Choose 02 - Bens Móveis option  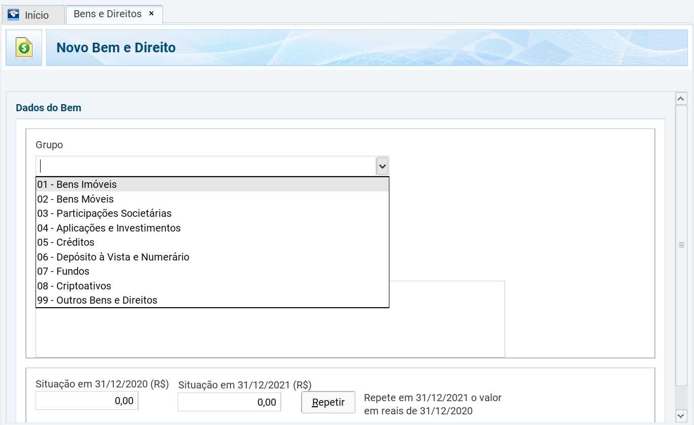pyautogui.click(x=75, y=199)
